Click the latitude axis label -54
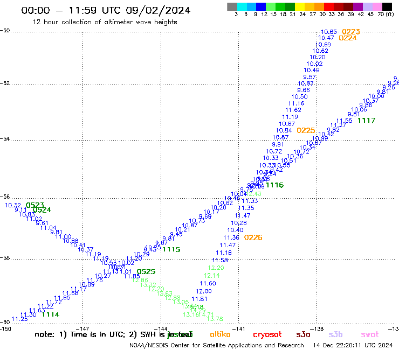This screenshot has height=350, width=399. click(x=5, y=139)
